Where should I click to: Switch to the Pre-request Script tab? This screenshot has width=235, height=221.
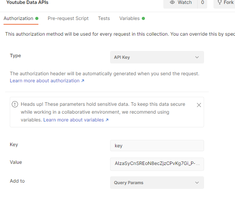[x=68, y=18]
